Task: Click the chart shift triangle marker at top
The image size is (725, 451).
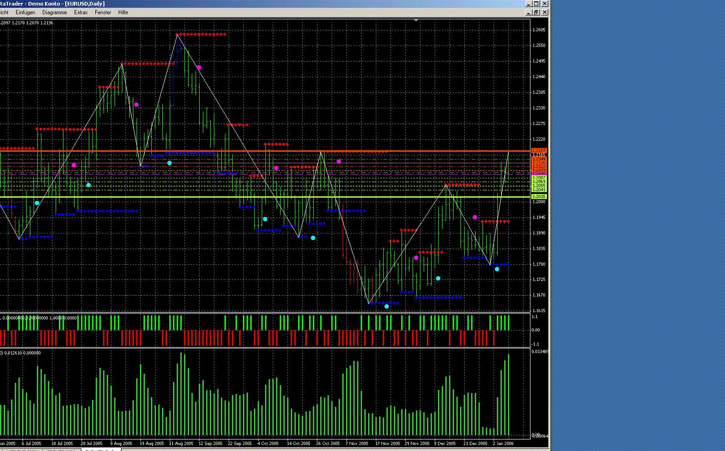Action: pyautogui.click(x=416, y=20)
